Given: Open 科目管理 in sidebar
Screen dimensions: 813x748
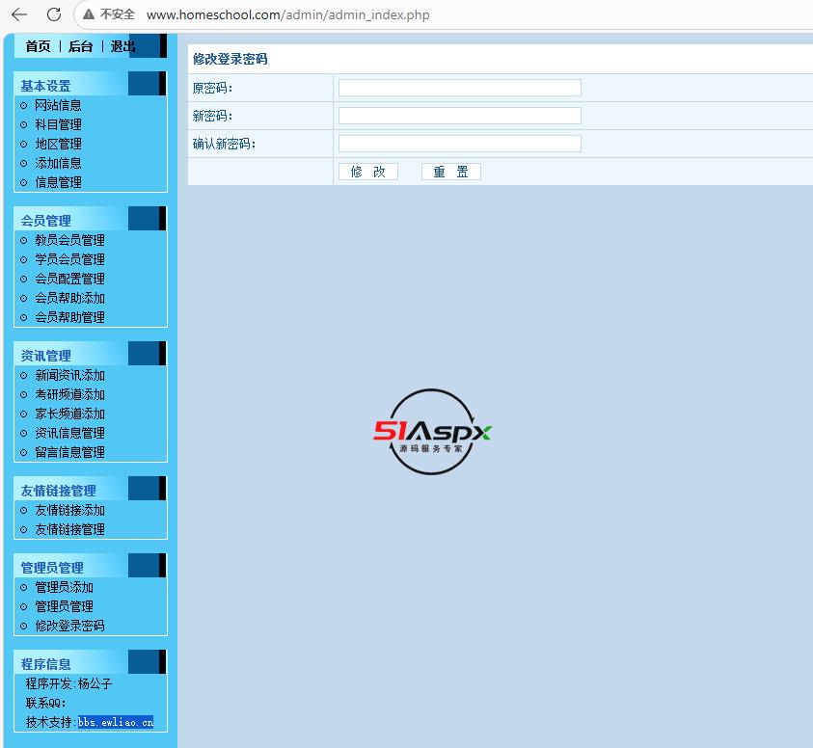Looking at the screenshot, I should tap(58, 124).
